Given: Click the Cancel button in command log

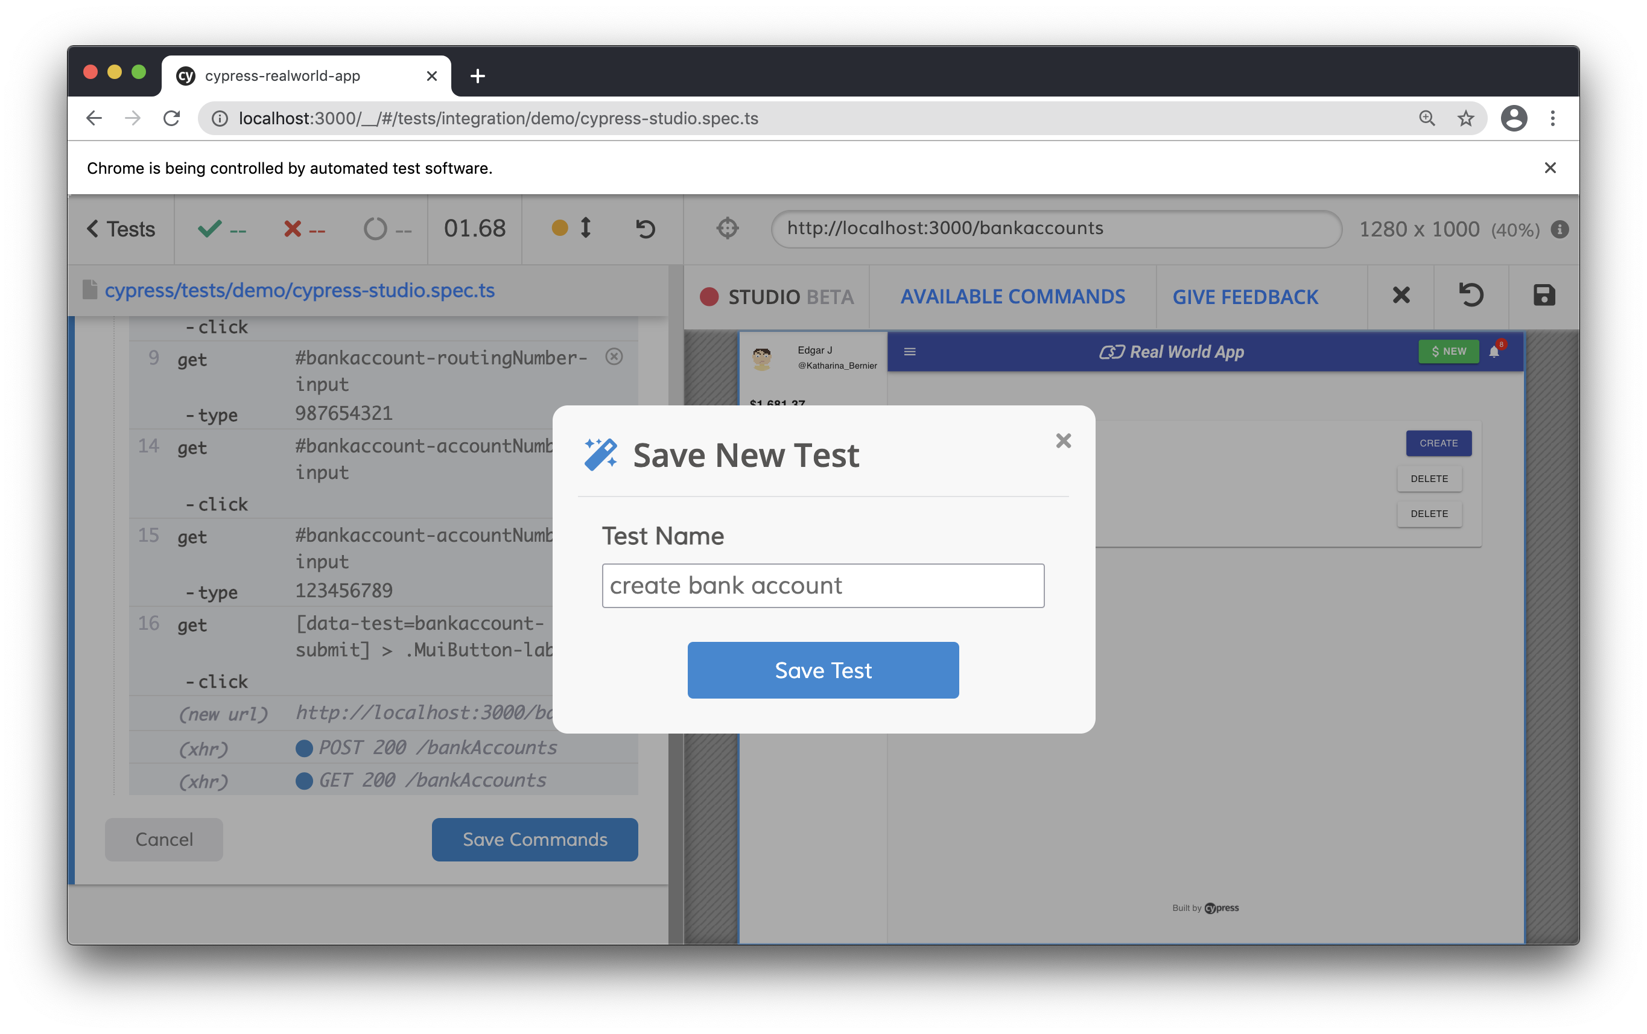Looking at the screenshot, I should coord(164,839).
